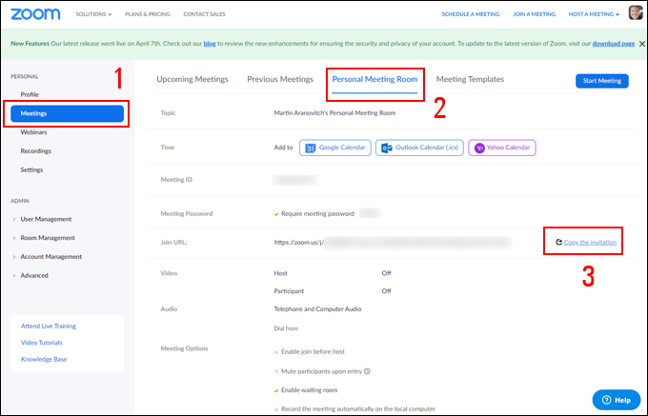Click the Copy the invitation link

590,242
